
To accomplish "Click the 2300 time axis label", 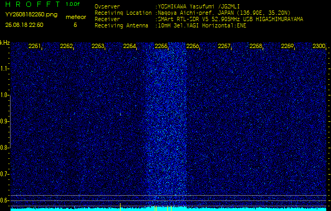I will (x=319, y=46).
